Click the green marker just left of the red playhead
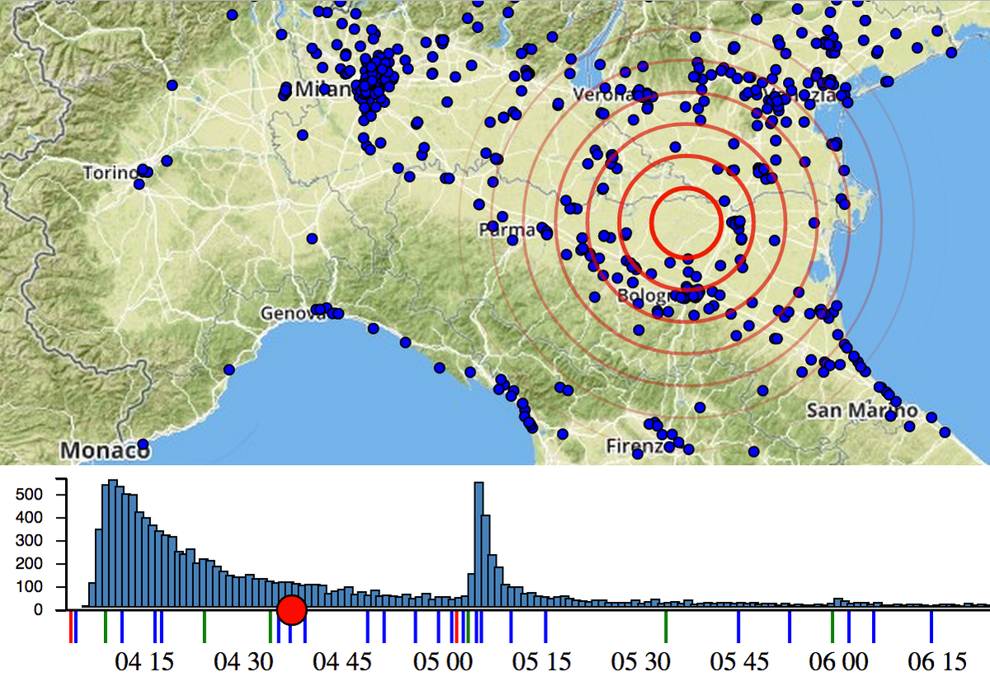This screenshot has height=681, width=990. (x=271, y=626)
